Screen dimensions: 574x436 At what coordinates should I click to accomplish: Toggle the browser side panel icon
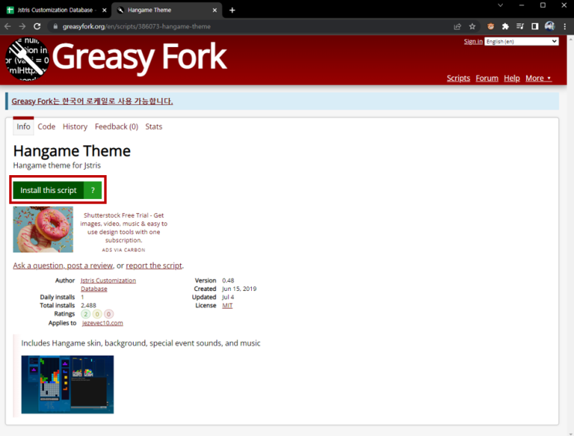[535, 26]
